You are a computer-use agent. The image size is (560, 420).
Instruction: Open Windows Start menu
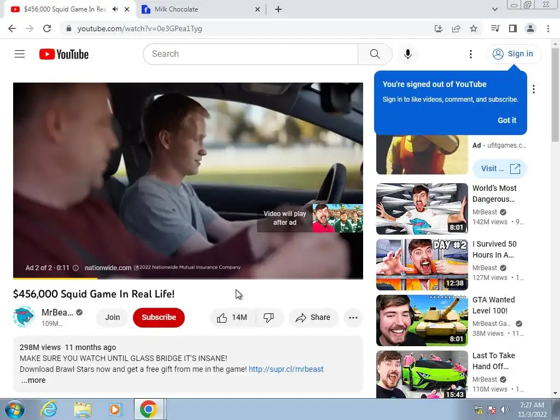[x=15, y=409]
